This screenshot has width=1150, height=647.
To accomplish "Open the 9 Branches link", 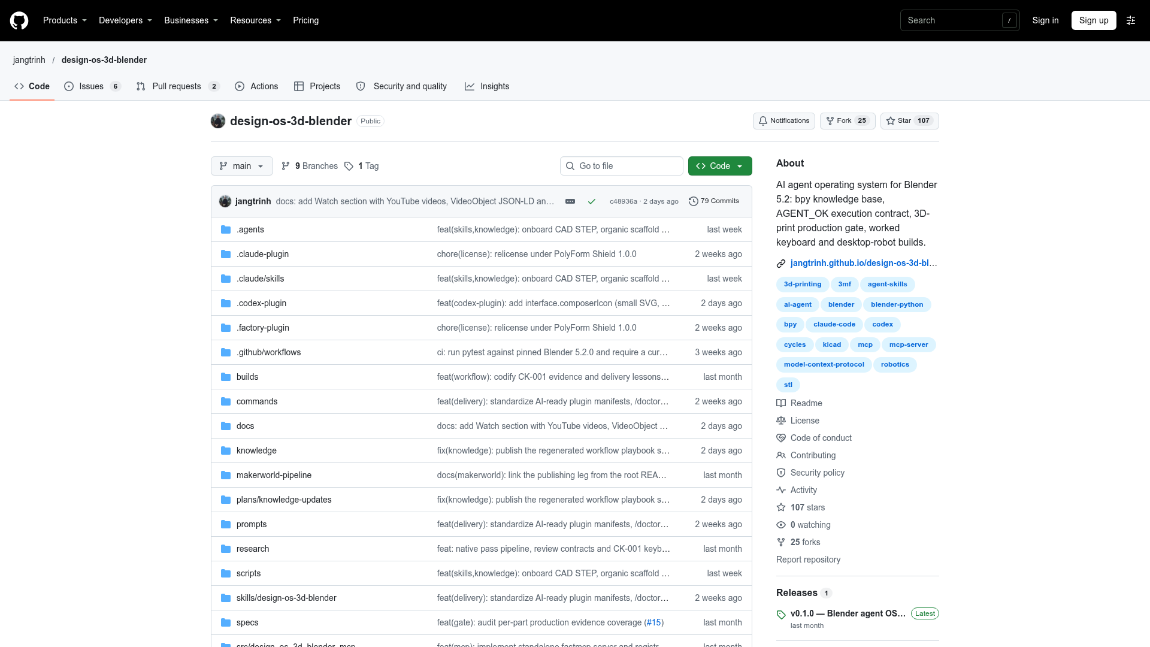I will click(x=310, y=166).
